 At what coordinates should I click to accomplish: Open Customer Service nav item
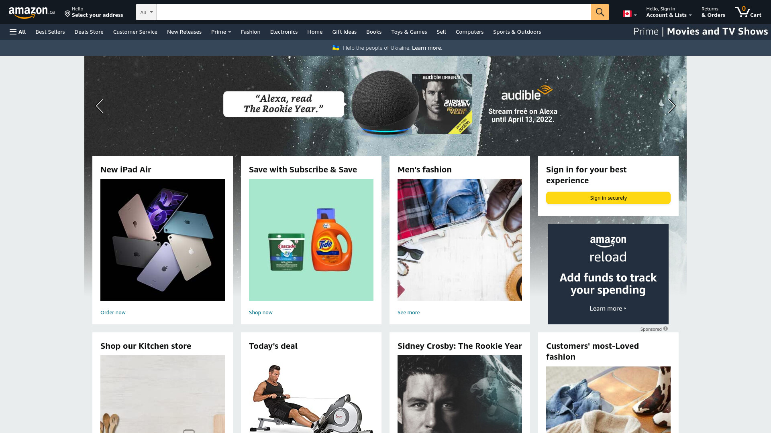[135, 32]
